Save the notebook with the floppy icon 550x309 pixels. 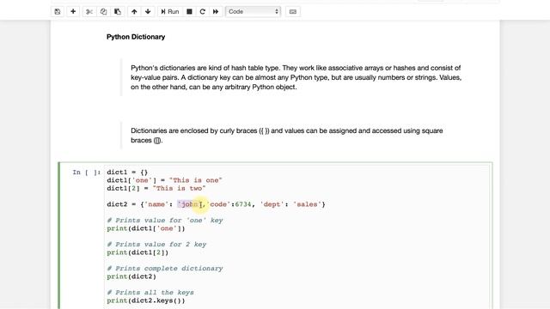(x=58, y=11)
